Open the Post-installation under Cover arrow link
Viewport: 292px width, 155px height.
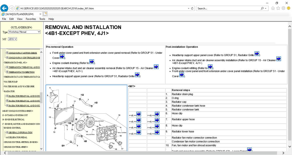(182, 75)
